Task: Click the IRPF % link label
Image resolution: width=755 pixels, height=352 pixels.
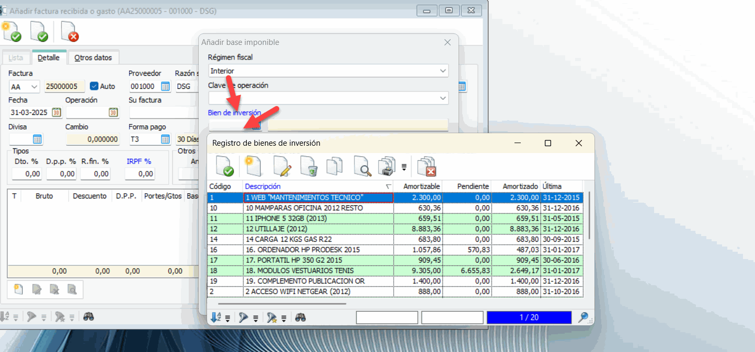Action: (x=139, y=161)
